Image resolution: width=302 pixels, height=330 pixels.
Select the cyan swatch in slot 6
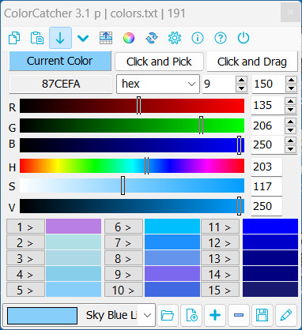(172, 227)
